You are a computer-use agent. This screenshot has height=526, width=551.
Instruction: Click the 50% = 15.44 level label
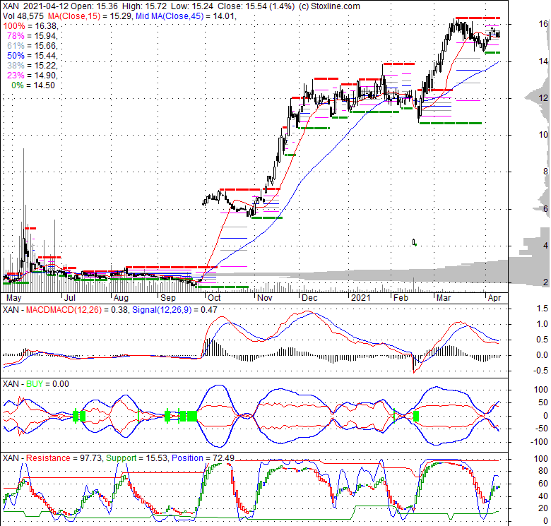tap(32, 56)
